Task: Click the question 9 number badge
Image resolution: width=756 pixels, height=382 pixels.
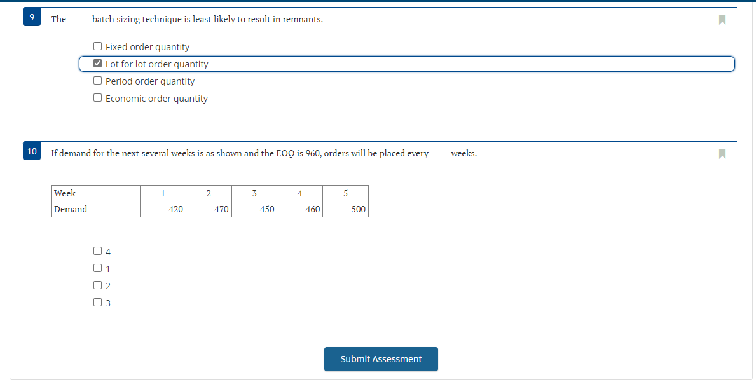Action: point(31,17)
